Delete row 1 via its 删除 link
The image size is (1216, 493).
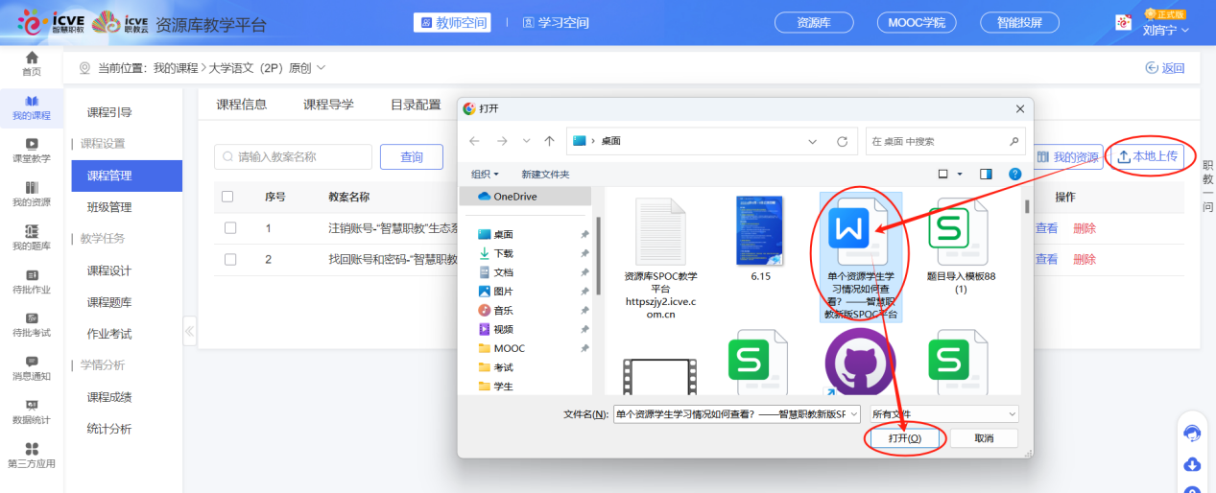[1085, 228]
